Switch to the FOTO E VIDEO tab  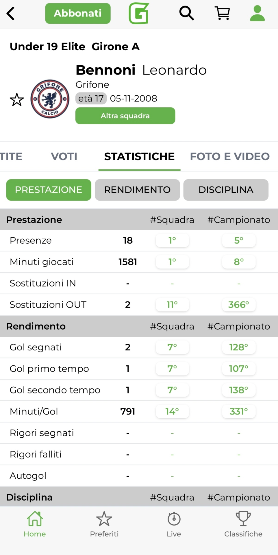pos(230,156)
